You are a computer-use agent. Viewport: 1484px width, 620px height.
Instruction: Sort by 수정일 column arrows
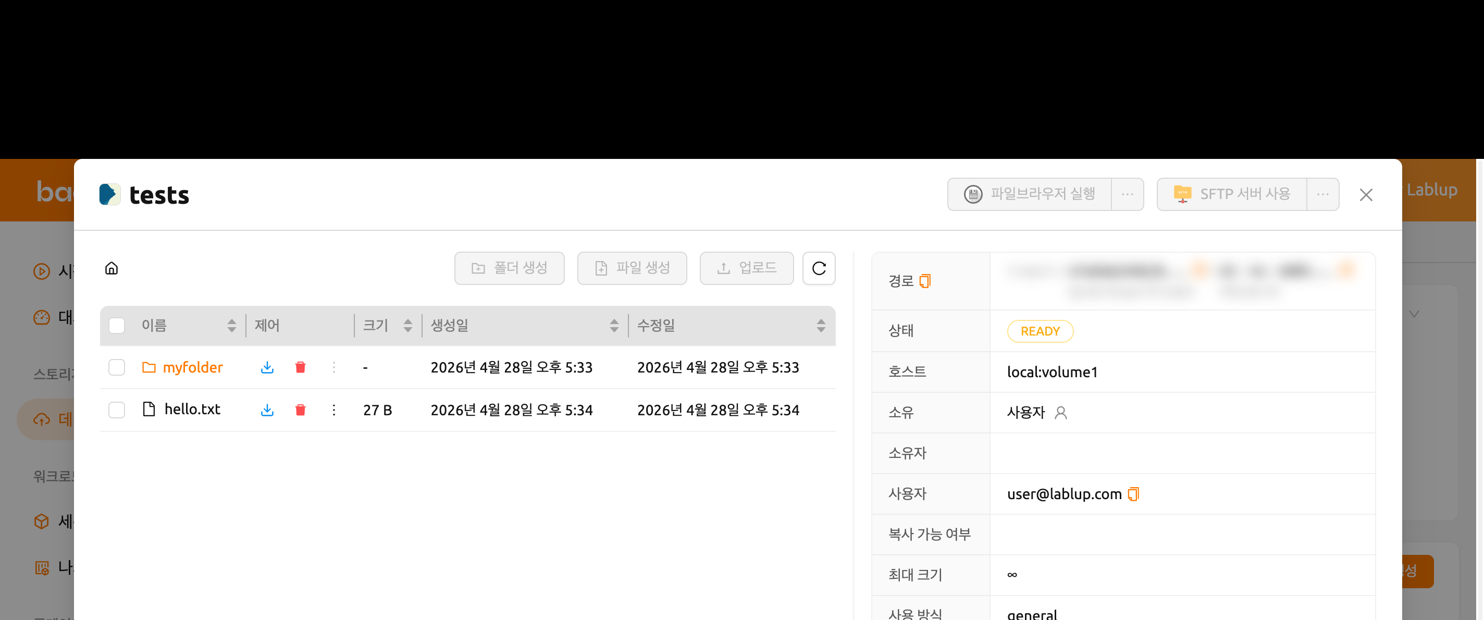point(821,326)
